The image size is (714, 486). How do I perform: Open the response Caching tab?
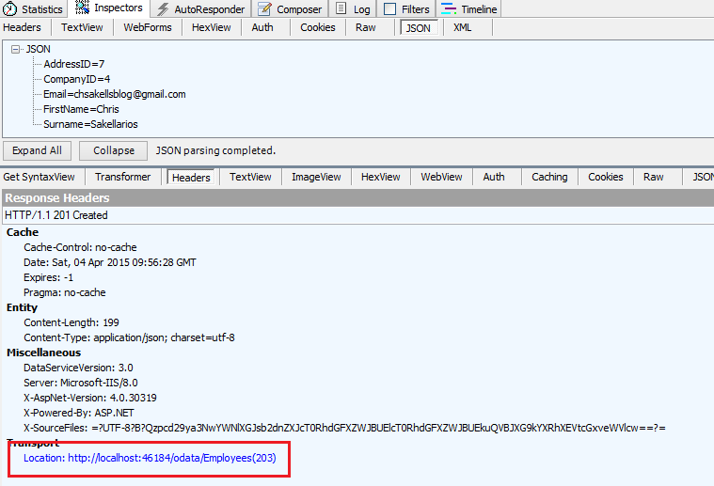point(549,177)
